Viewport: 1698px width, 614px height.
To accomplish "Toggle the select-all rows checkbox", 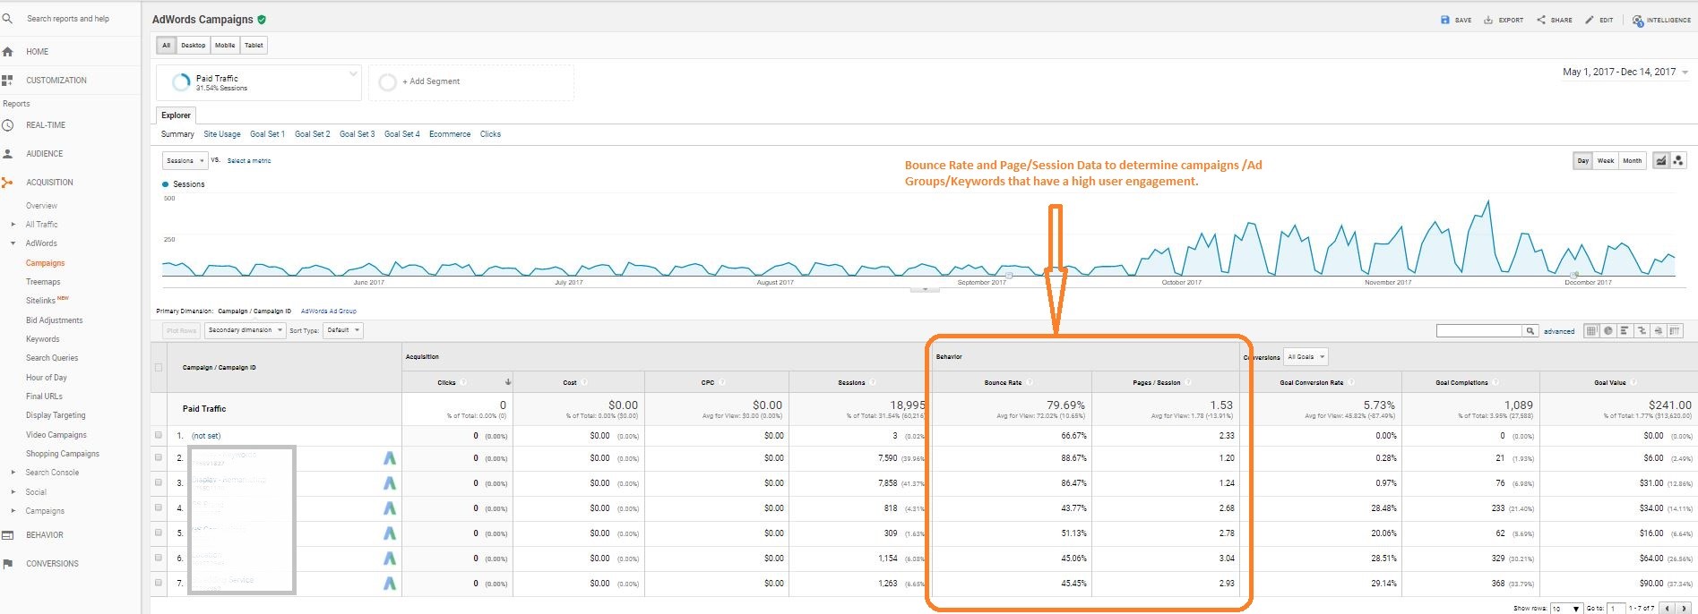I will click(x=159, y=367).
